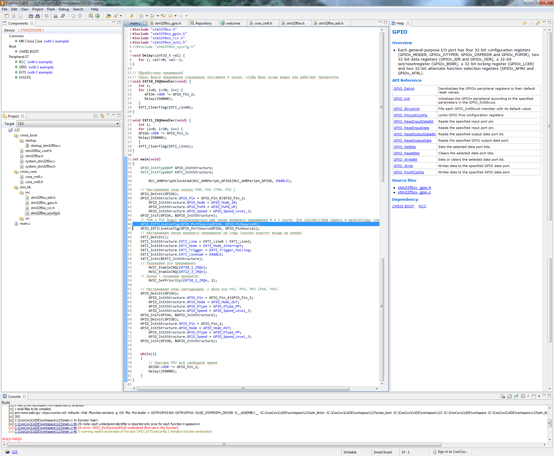This screenshot has height=456, width=554.
Task: Open dropdown arrow next to Open Console icon
Action: click(x=539, y=396)
